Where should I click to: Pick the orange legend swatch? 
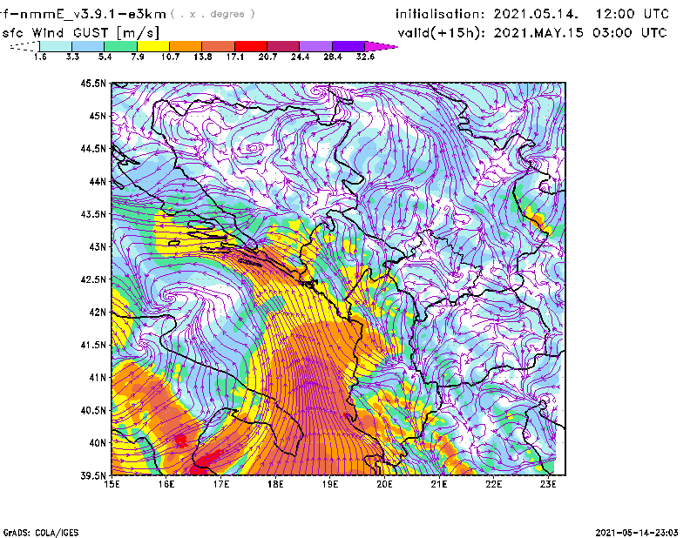tap(186, 46)
